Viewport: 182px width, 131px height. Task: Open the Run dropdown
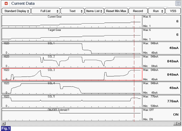[156, 11]
